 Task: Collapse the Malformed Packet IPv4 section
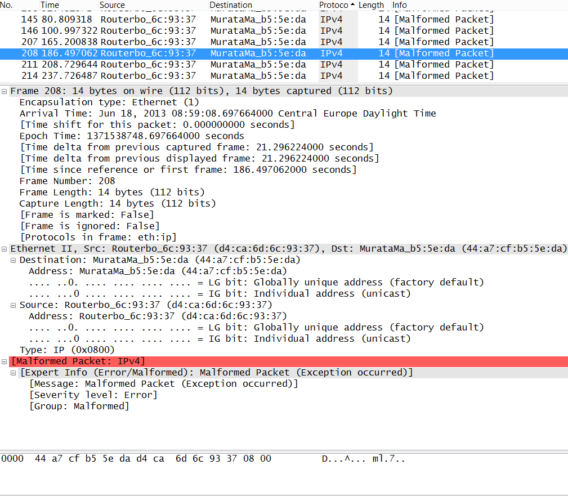pos(5,361)
